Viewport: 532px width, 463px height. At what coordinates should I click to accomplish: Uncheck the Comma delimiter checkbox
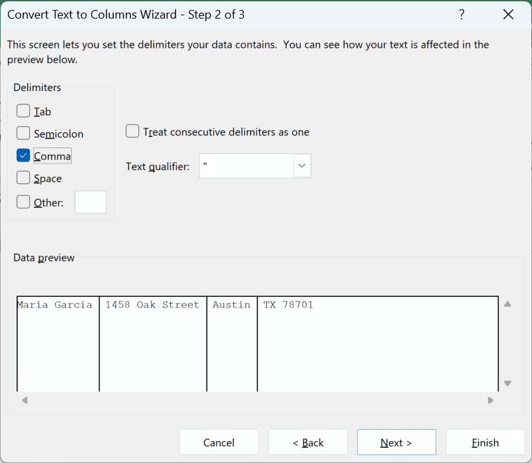click(x=23, y=155)
